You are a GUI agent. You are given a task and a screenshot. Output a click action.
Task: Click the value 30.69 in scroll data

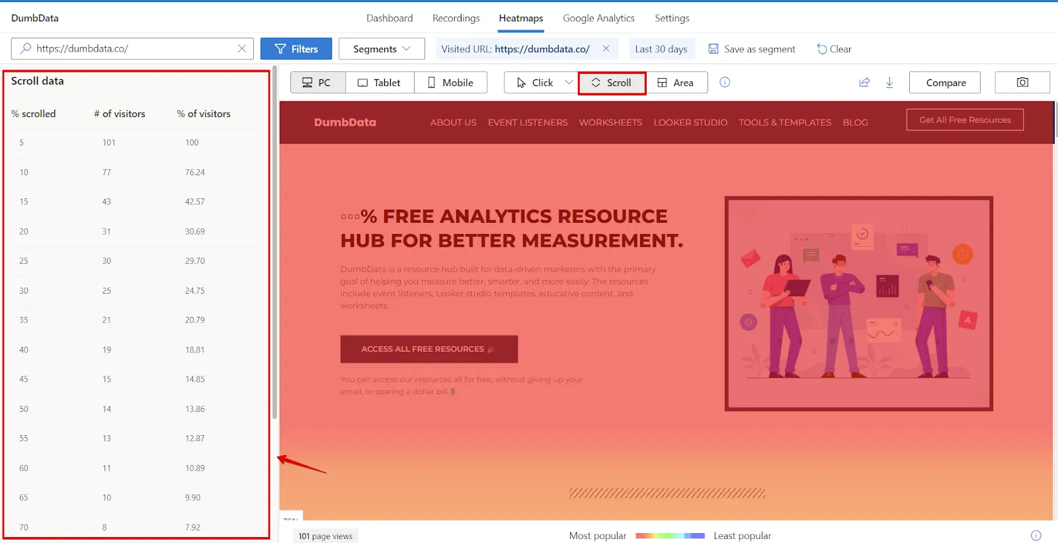195,231
